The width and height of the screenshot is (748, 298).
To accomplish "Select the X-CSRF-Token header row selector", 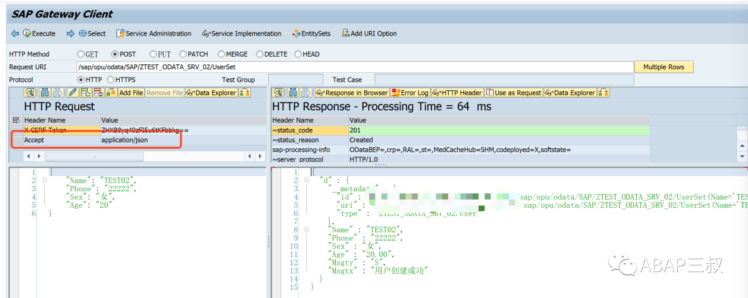I will tap(16, 130).
